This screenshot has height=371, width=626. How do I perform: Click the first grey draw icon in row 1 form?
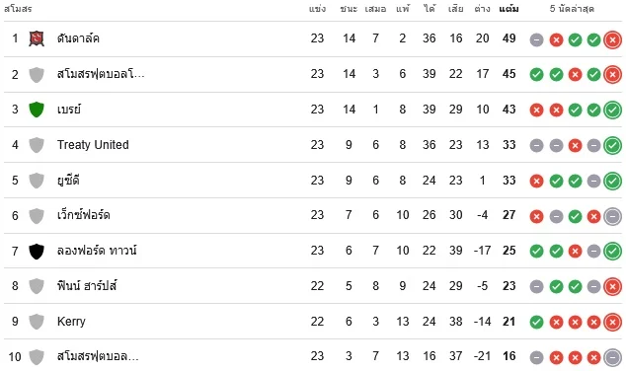(x=536, y=39)
